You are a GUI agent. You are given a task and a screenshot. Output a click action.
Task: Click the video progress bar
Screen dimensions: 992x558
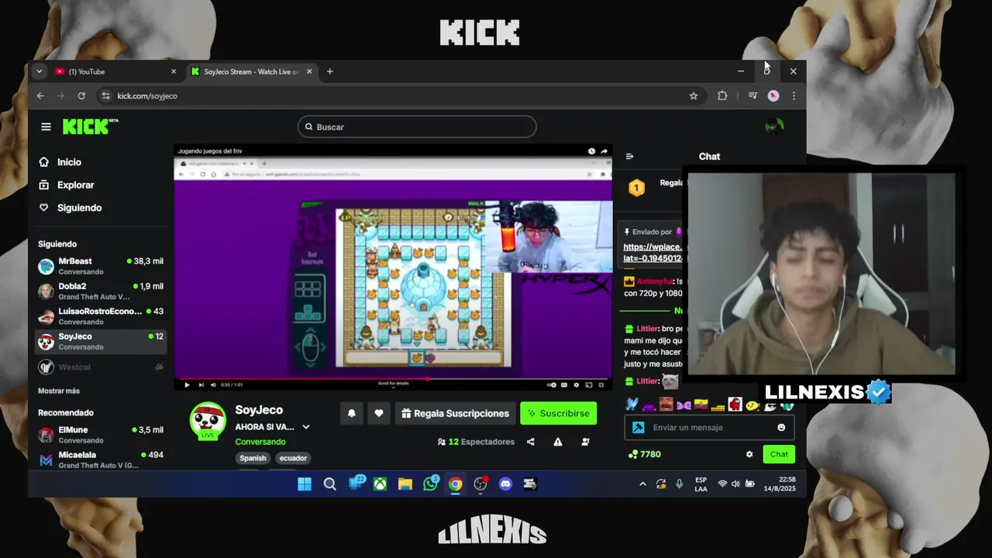[393, 379]
